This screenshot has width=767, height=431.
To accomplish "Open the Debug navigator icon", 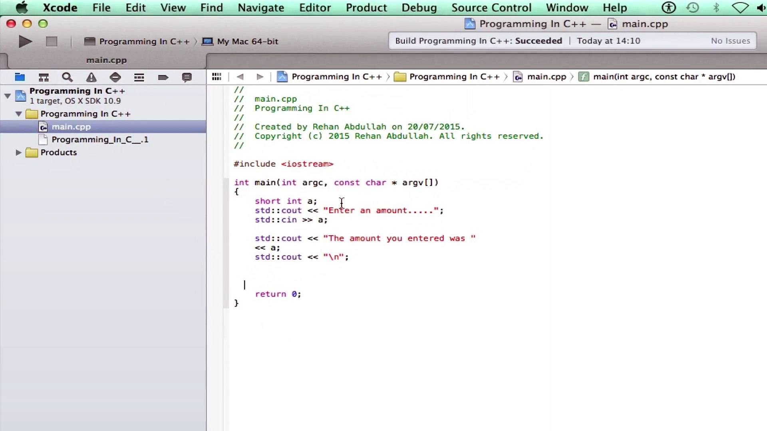I will tap(139, 77).
